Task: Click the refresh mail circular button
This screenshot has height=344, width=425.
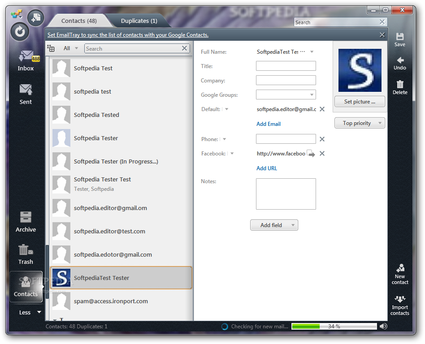Action: click(x=20, y=32)
